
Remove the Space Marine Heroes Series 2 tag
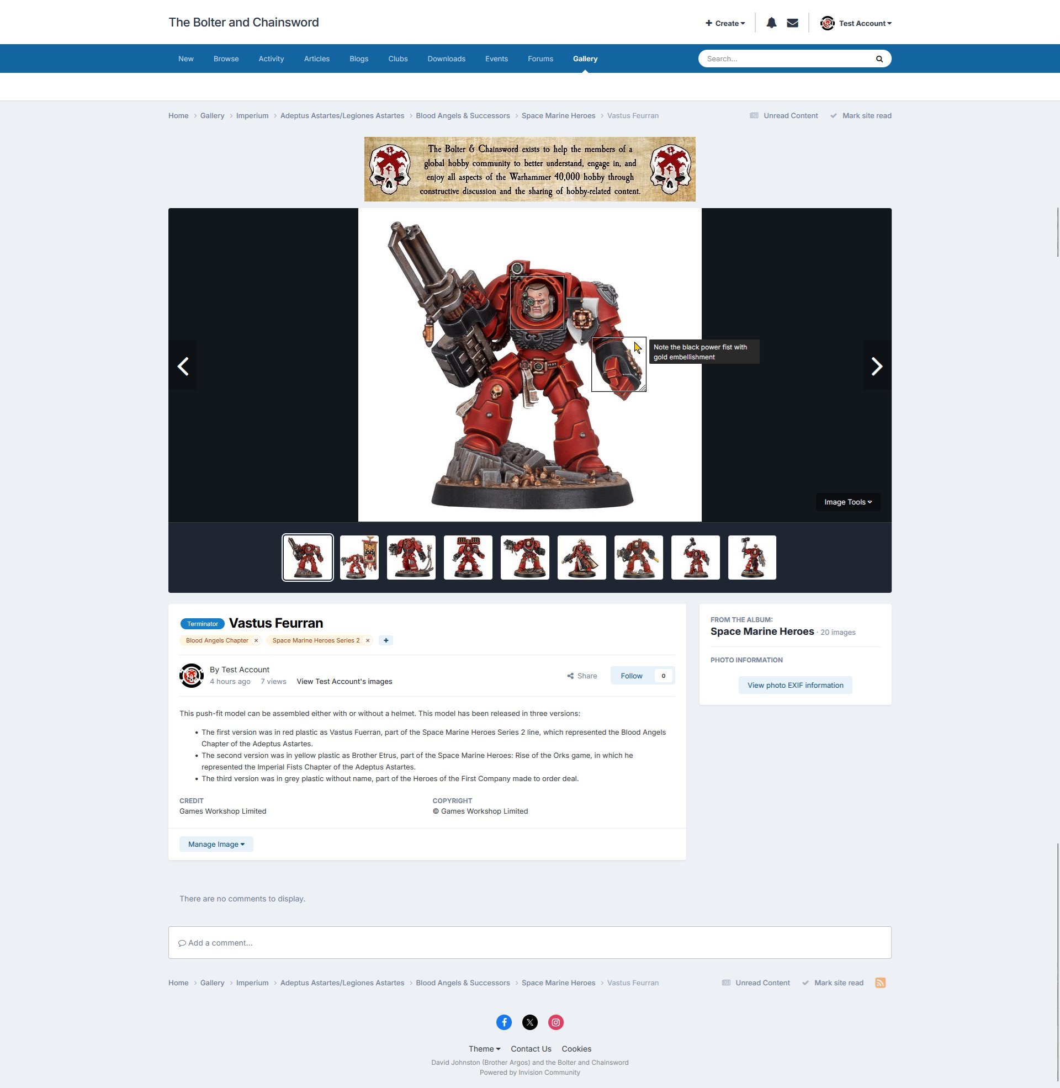pyautogui.click(x=368, y=640)
